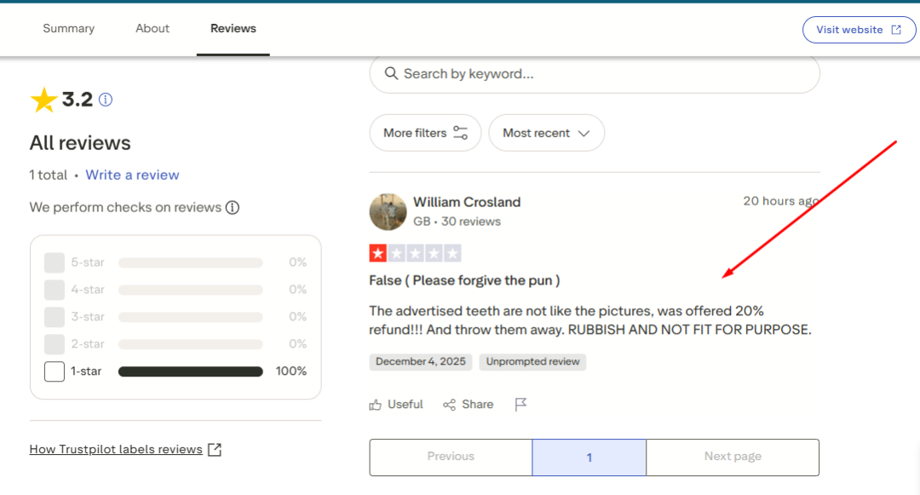The width and height of the screenshot is (920, 495).
Task: Tick the 3-star filter checkbox
Action: [x=54, y=317]
